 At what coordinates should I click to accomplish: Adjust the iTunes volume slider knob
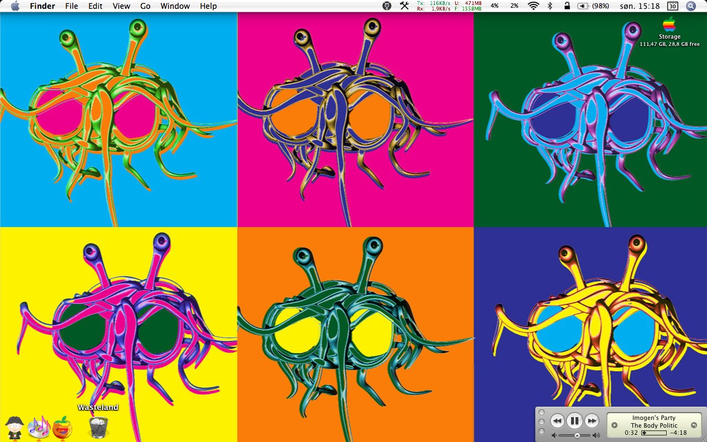(x=577, y=435)
